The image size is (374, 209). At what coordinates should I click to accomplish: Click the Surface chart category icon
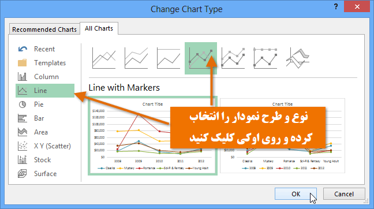point(23,173)
